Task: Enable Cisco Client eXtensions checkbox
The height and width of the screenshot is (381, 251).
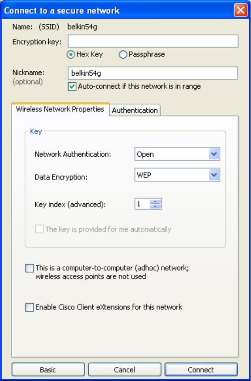Action: [x=30, y=307]
